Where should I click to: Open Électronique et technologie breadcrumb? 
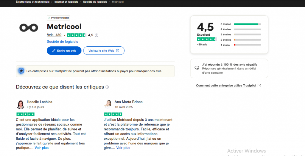tap(33, 2)
